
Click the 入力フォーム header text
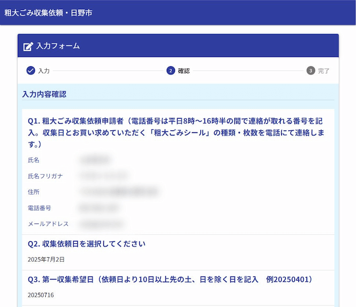pyautogui.click(x=58, y=46)
